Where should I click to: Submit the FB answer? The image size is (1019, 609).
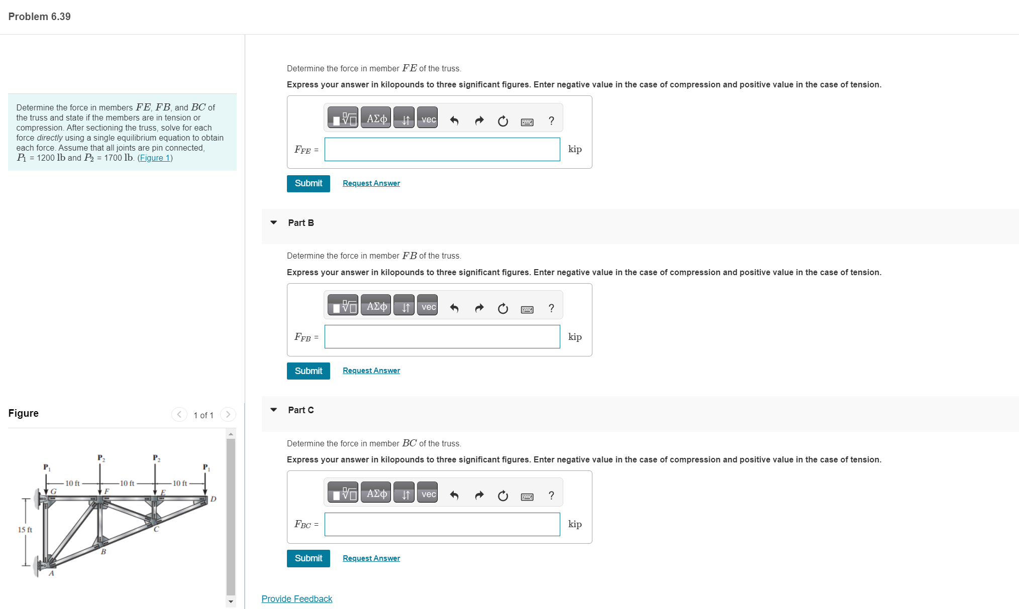tap(309, 371)
